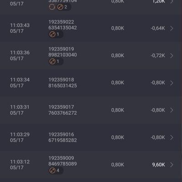Select transaction ID 192359017 7603766272
This screenshot has height=182, width=182.
tap(63, 110)
